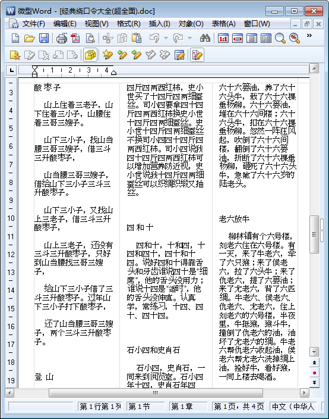Click status bar 第1章 field
The image size is (329, 419).
(x=188, y=407)
